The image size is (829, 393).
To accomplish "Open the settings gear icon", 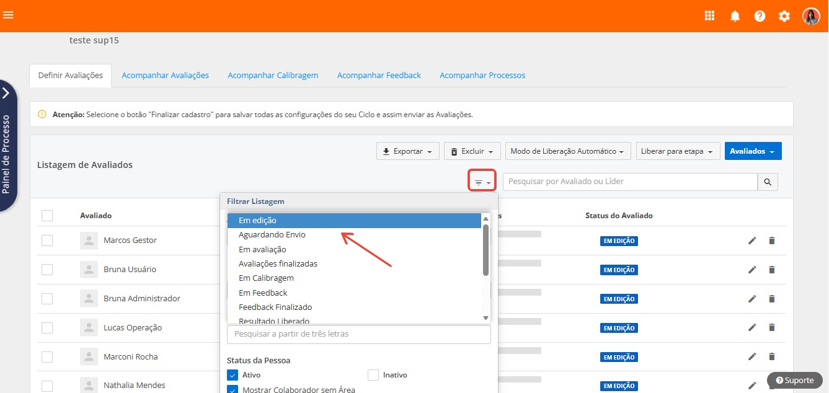I will click(784, 16).
